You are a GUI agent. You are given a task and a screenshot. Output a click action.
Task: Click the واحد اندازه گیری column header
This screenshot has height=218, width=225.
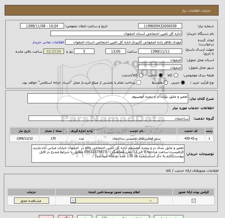[82, 131]
